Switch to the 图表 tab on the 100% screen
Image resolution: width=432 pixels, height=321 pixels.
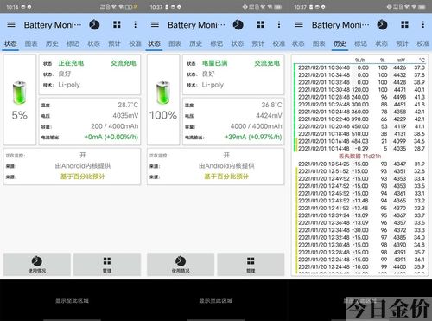[175, 43]
